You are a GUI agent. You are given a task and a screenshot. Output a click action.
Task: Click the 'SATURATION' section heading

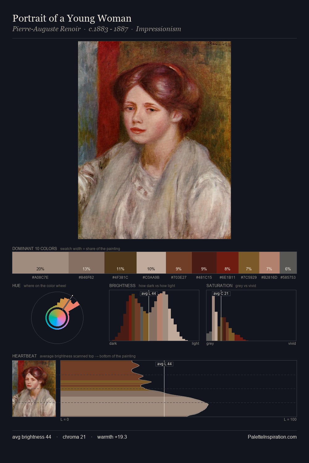pyautogui.click(x=219, y=286)
